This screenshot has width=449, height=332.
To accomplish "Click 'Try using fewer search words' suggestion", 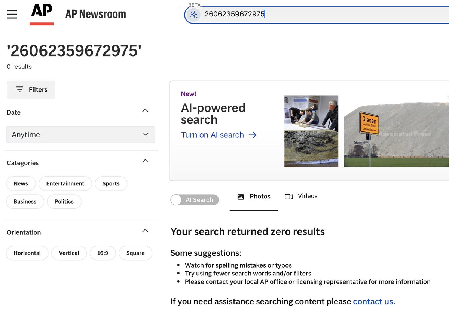I will pyautogui.click(x=248, y=274).
